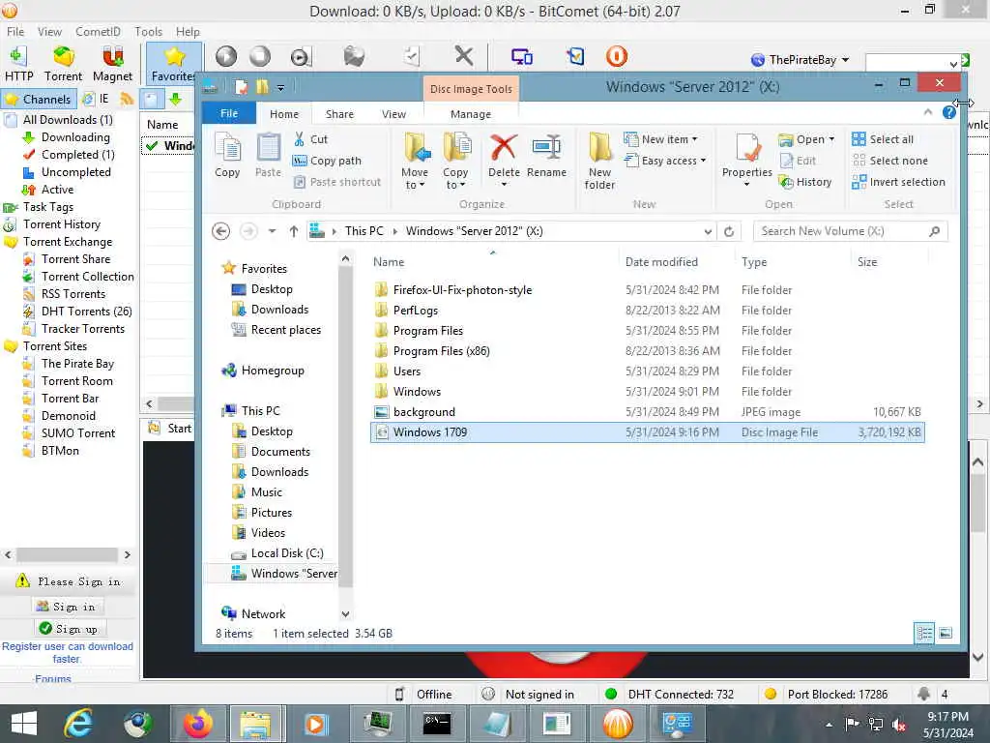Open Manage ribbon tab
Viewport: 990px width, 743px height.
(x=471, y=114)
